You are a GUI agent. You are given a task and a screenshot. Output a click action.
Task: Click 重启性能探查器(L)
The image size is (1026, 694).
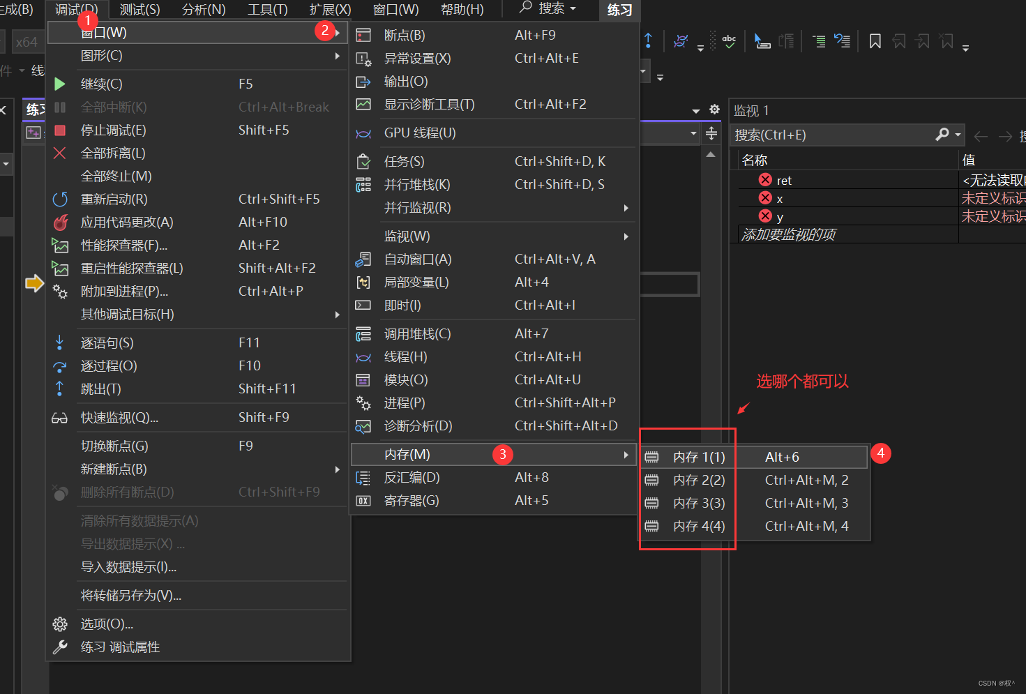197,268
